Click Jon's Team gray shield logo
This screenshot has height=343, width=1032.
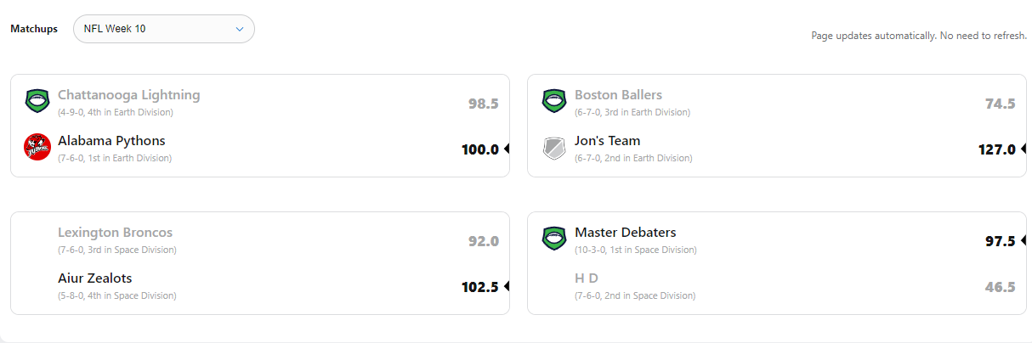pyautogui.click(x=554, y=148)
